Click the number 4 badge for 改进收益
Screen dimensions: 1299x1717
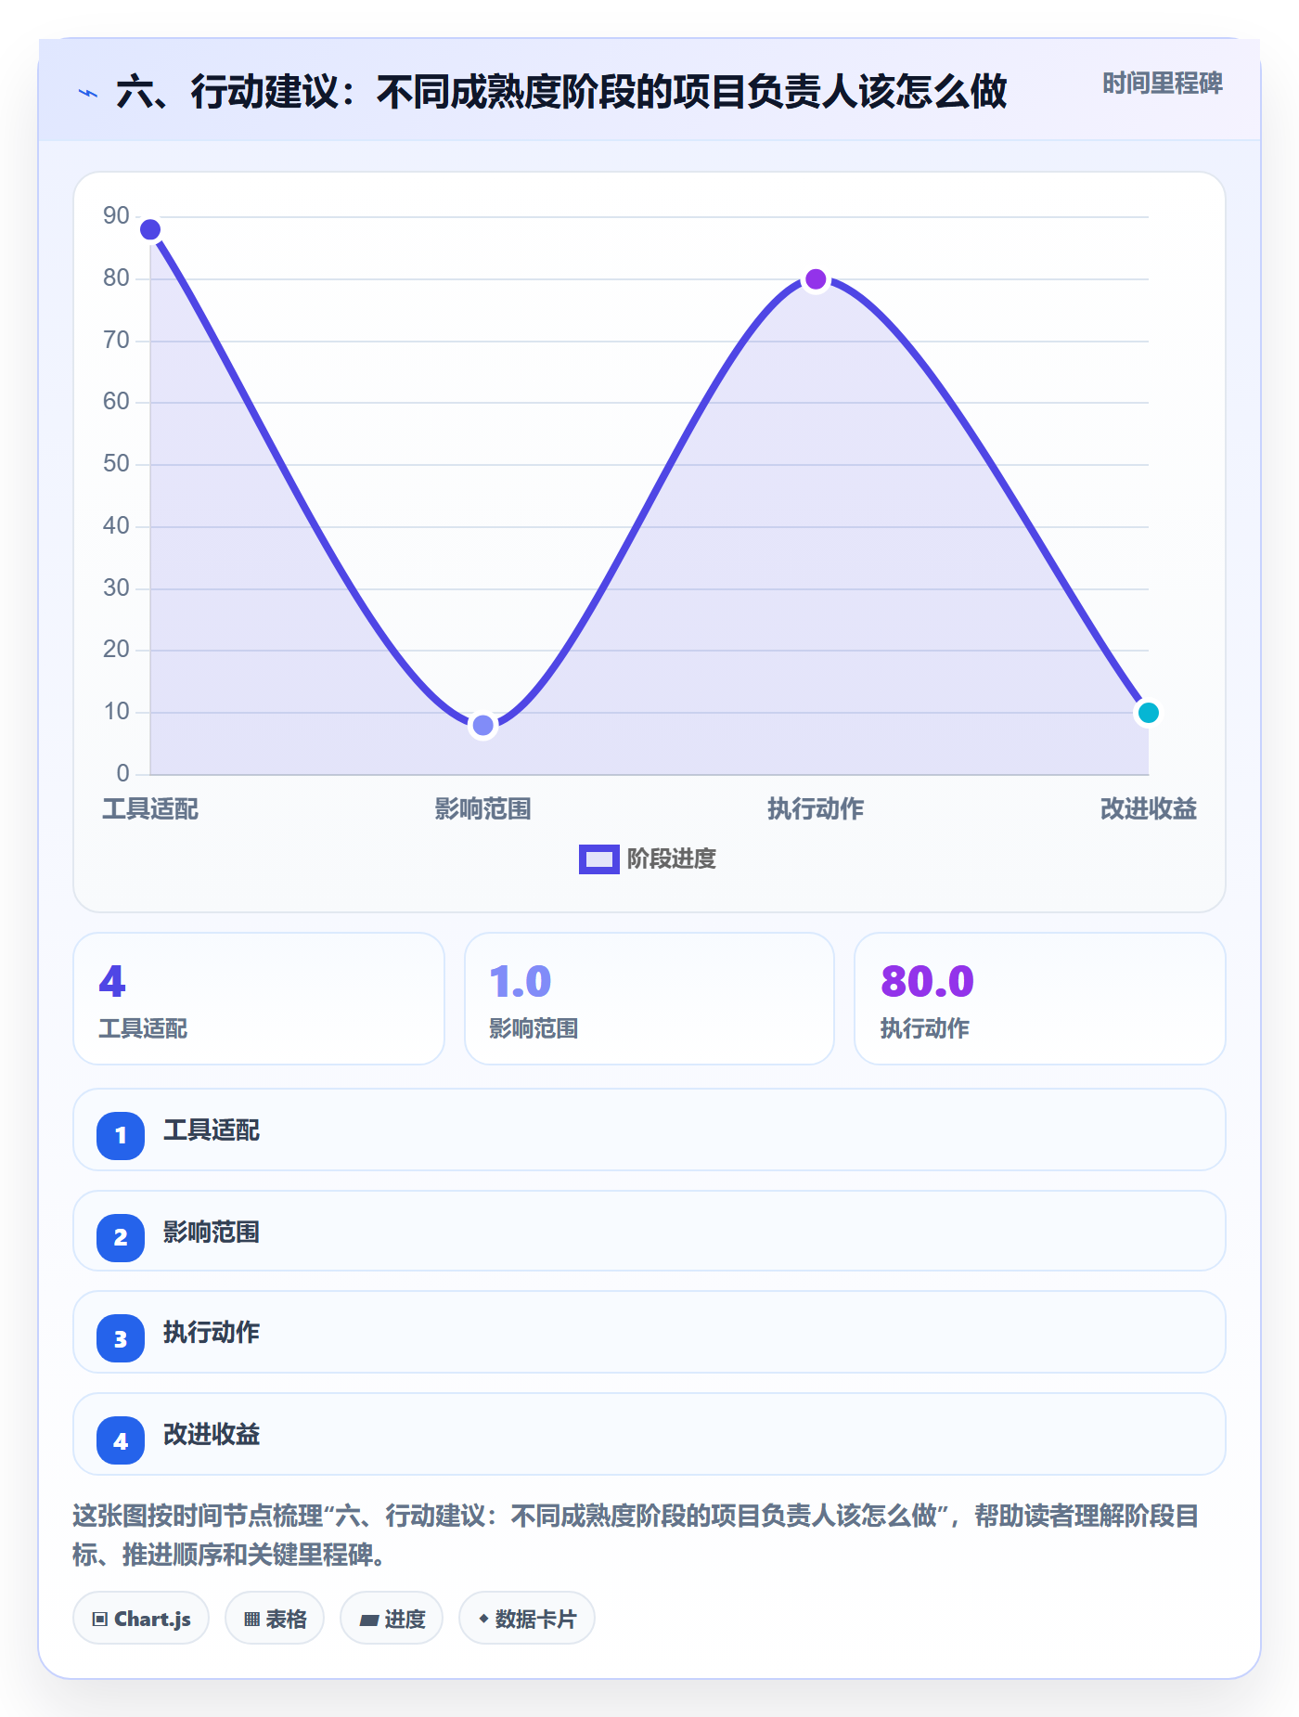point(121,1440)
